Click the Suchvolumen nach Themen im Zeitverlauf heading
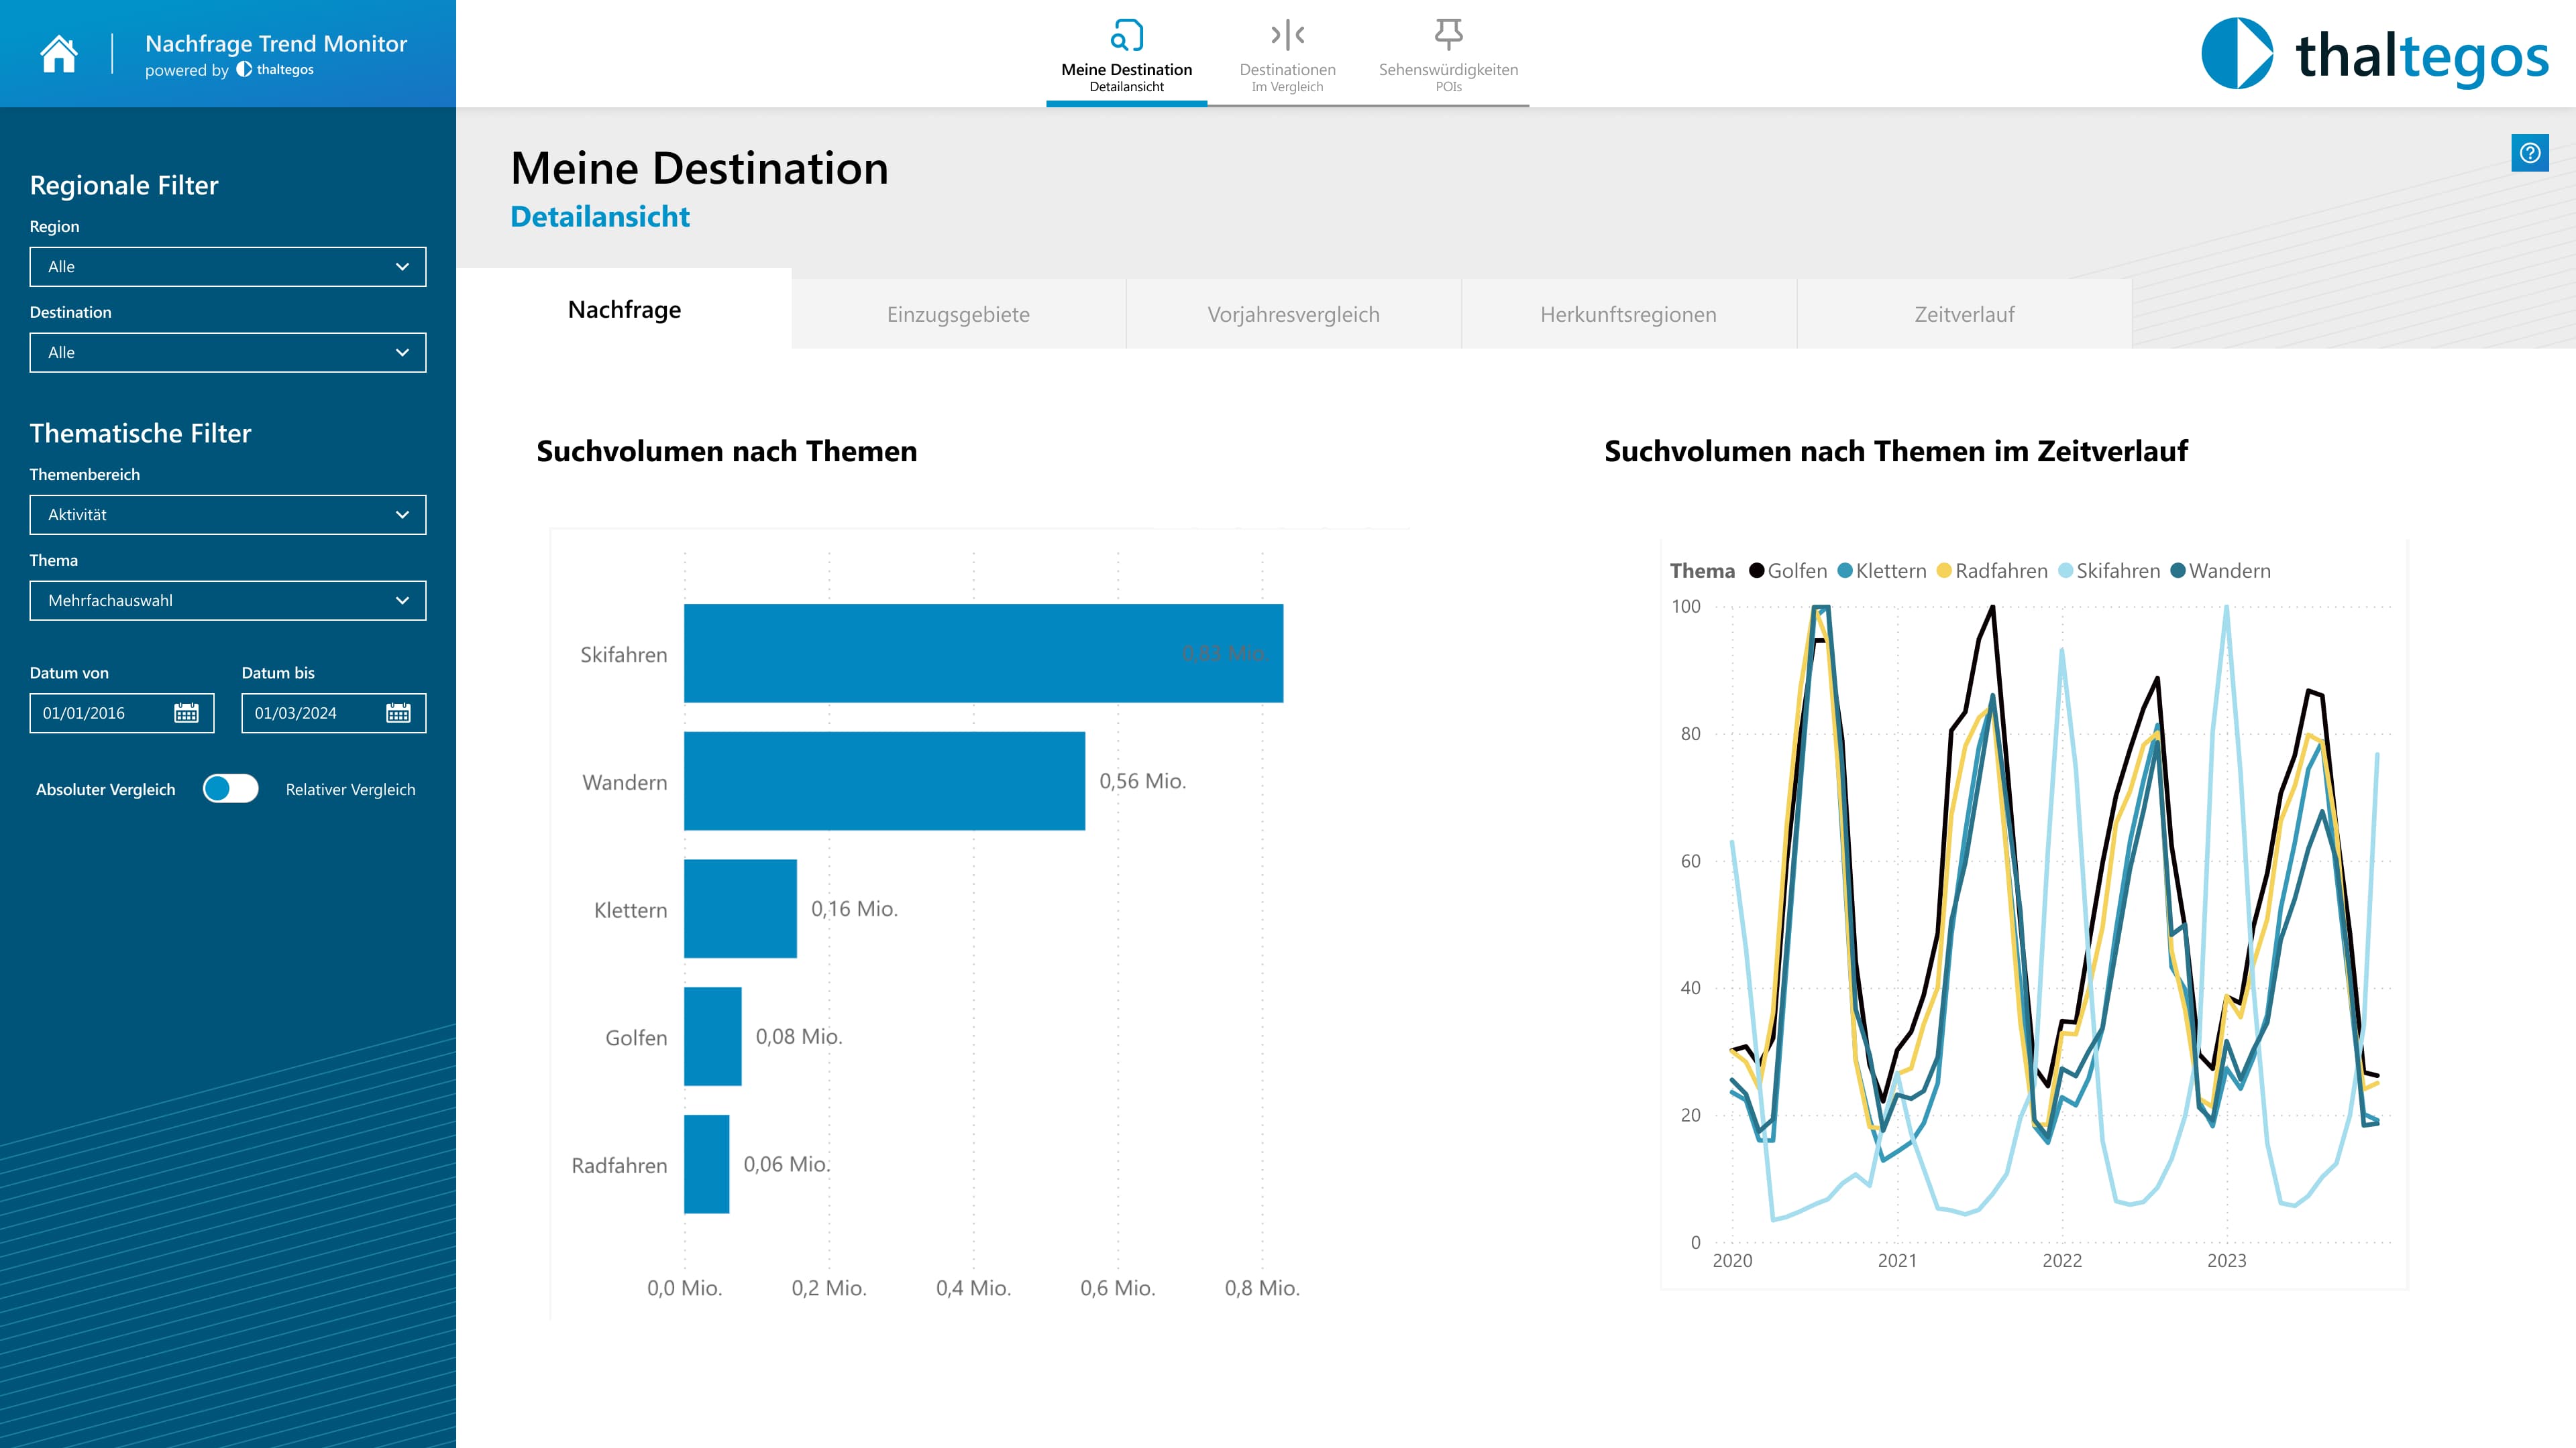This screenshot has width=2576, height=1448. pos(1896,450)
